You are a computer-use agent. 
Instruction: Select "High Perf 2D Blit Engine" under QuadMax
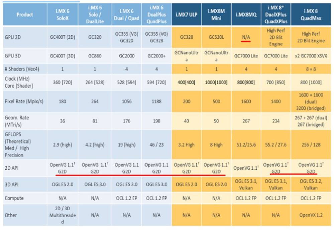[x=311, y=37]
